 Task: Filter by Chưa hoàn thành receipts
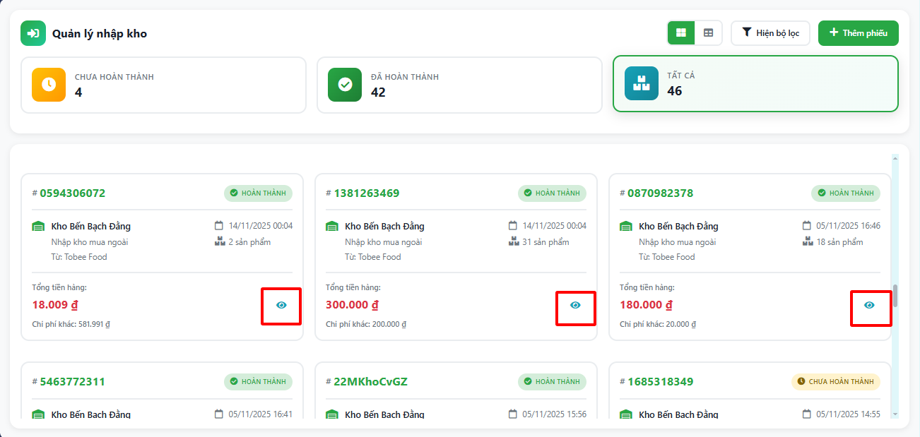163,85
